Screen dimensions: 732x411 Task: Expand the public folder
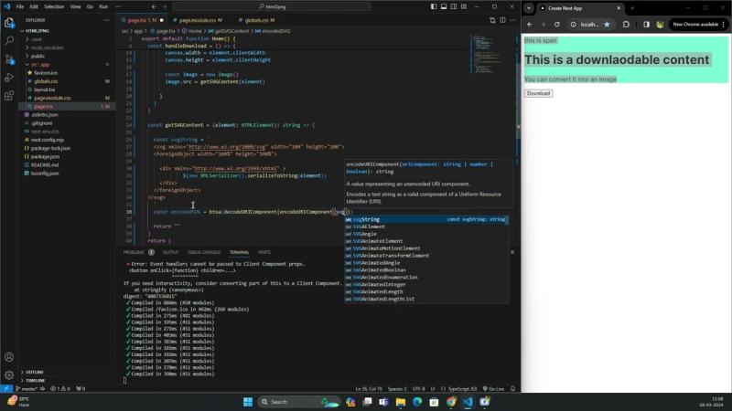pos(38,56)
